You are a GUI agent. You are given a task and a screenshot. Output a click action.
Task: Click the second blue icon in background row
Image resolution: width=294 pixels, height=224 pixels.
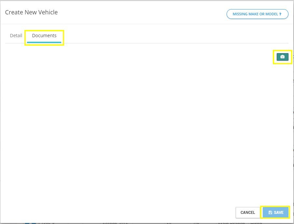[34, 223]
